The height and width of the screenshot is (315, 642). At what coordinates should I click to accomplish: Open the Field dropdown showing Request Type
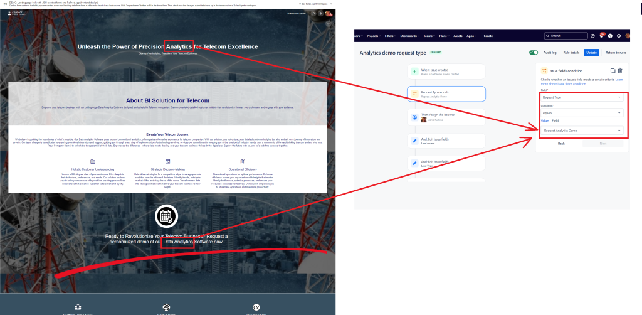(x=582, y=97)
